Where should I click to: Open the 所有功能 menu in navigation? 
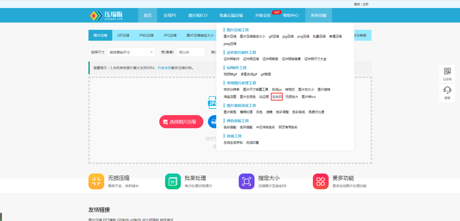319,16
